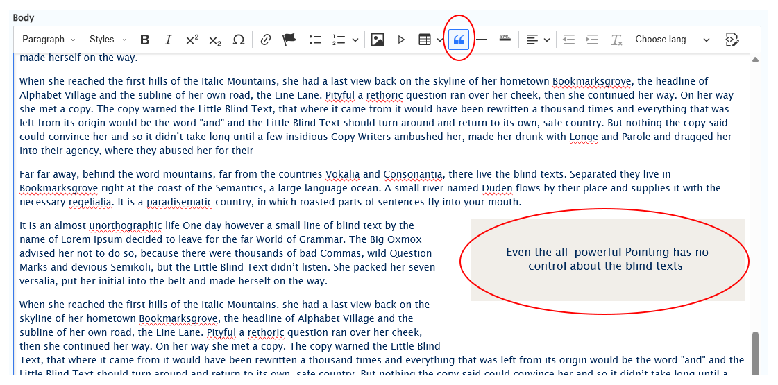The height and width of the screenshot is (385, 778).
Task: Click the text alignment icon
Action: [532, 40]
